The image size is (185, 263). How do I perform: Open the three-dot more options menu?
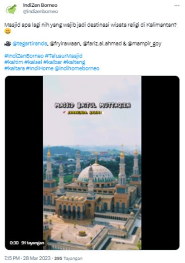pos(177,6)
